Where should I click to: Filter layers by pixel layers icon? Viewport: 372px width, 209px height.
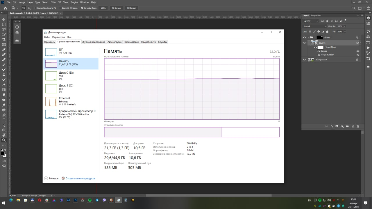point(323,21)
